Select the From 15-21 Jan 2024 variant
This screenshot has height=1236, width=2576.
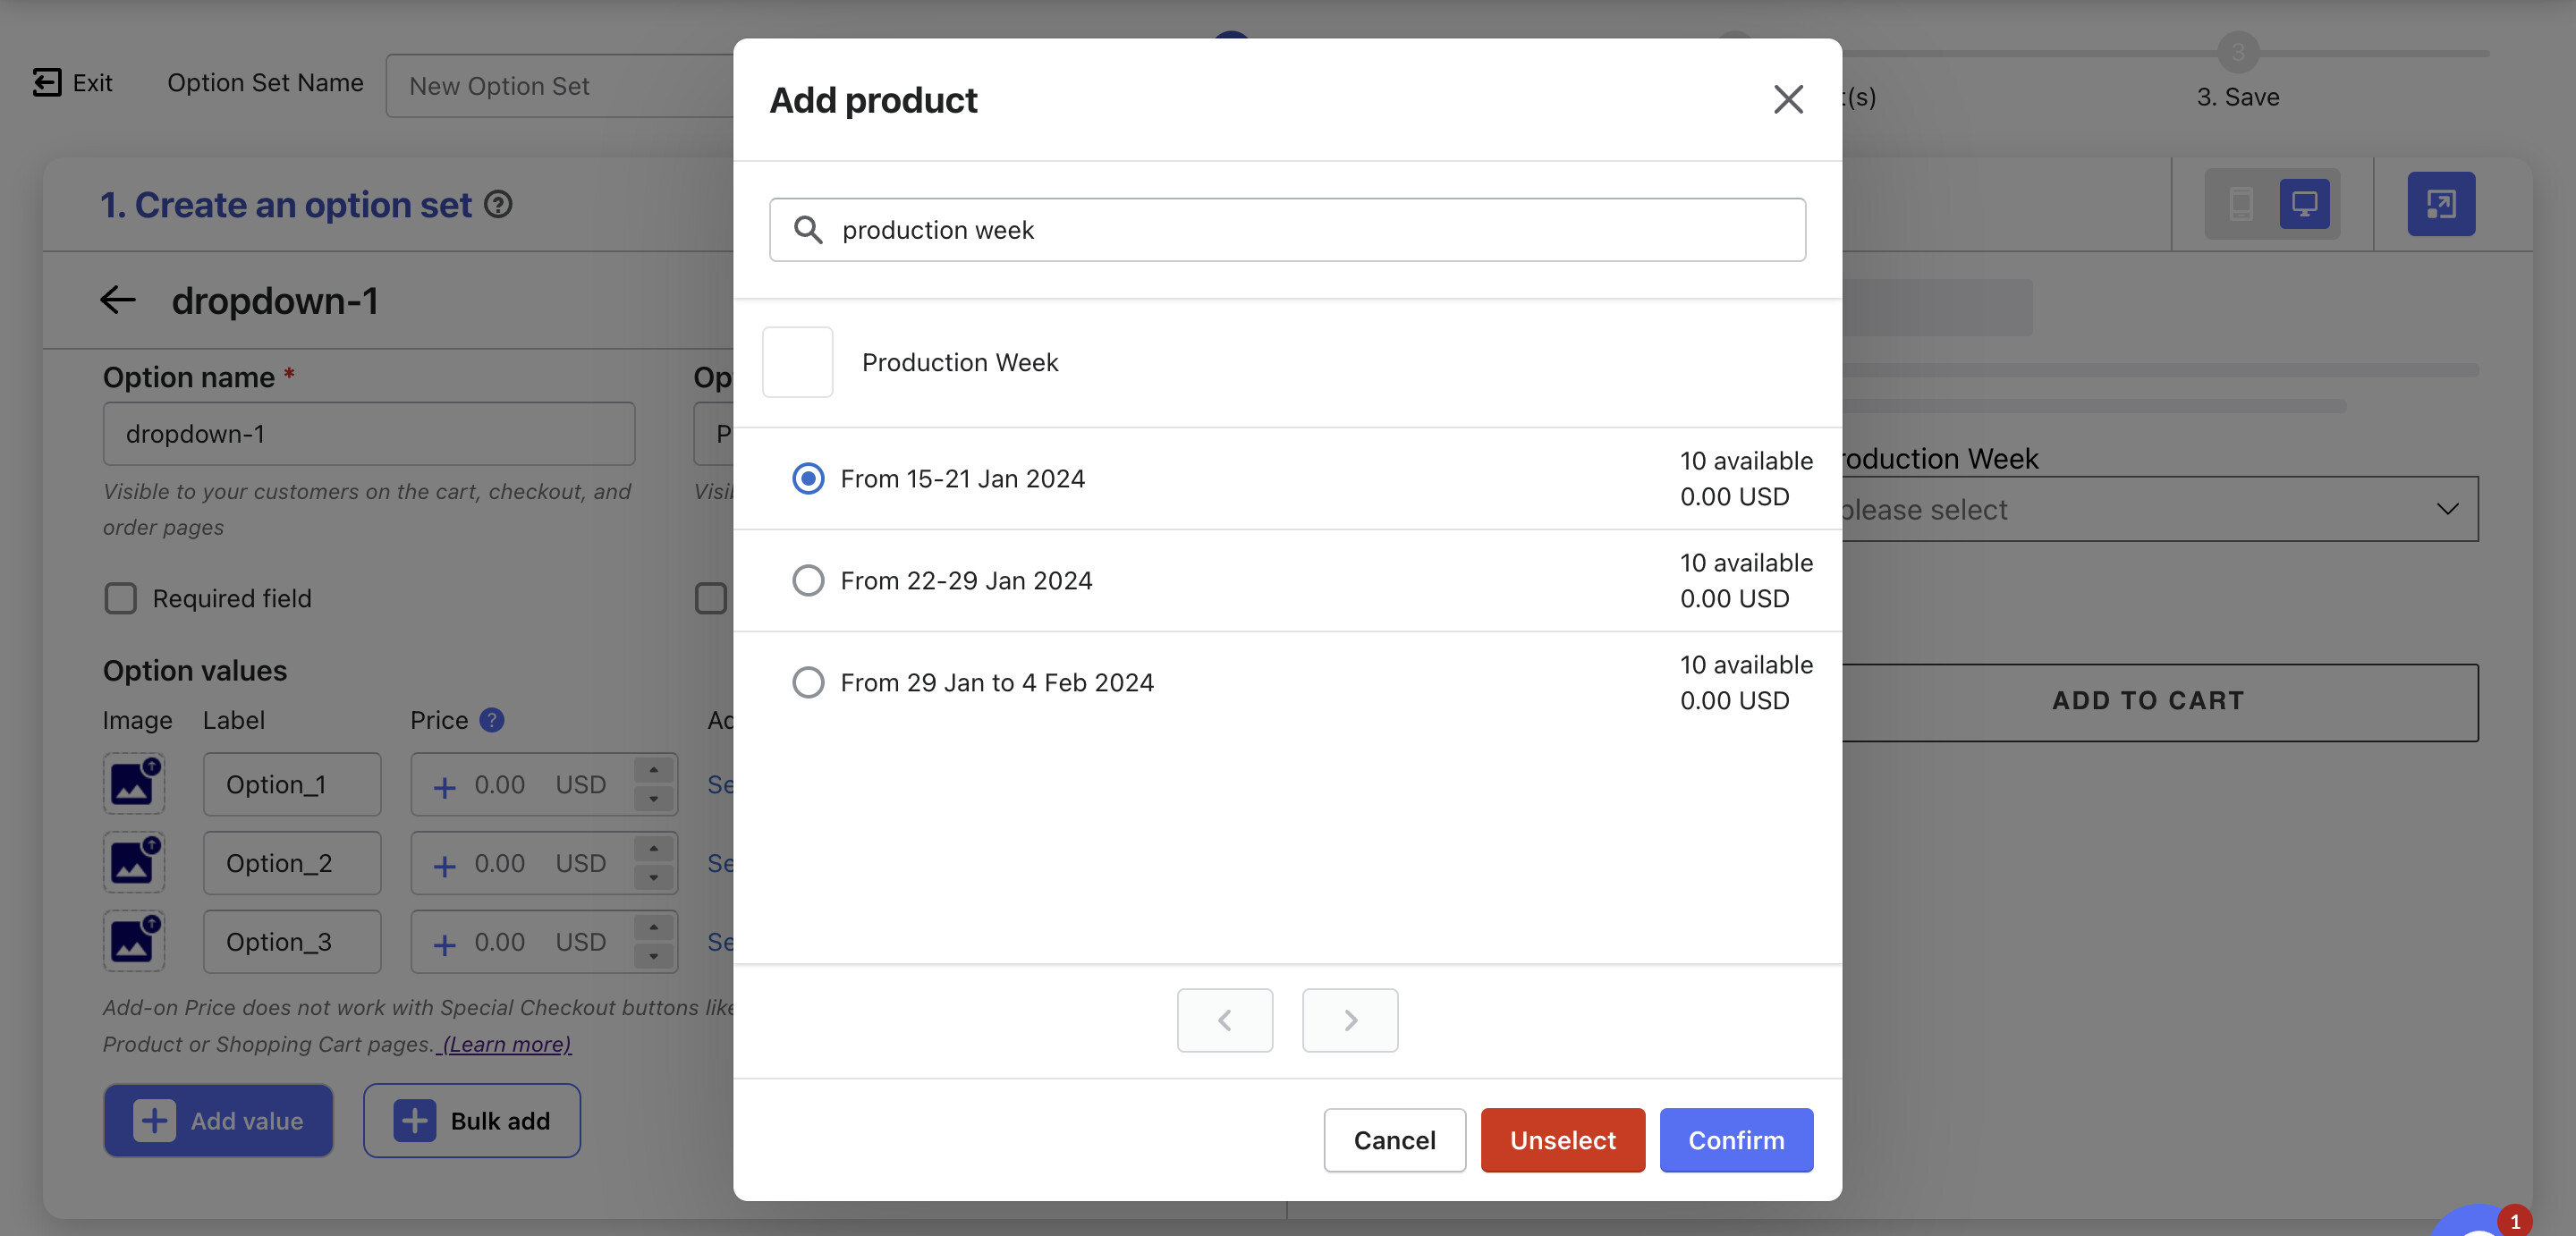click(x=808, y=478)
